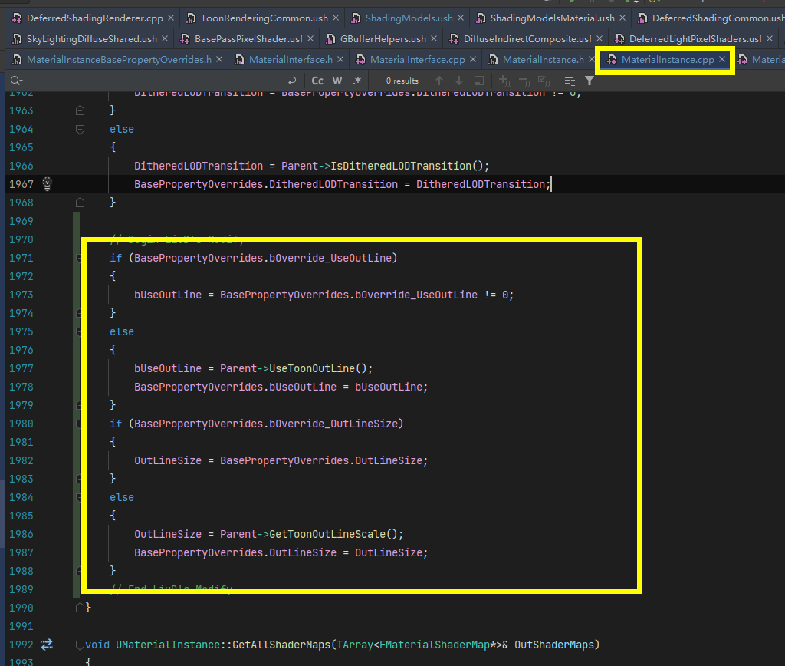Toggle match case with the Cc button
This screenshot has width=785, height=666.
pos(317,81)
